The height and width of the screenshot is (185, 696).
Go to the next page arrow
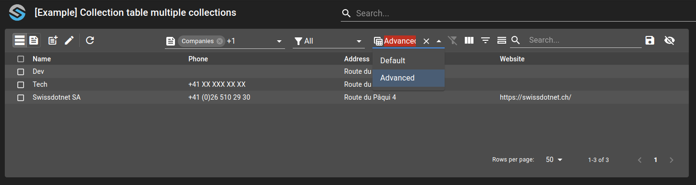[671, 160]
